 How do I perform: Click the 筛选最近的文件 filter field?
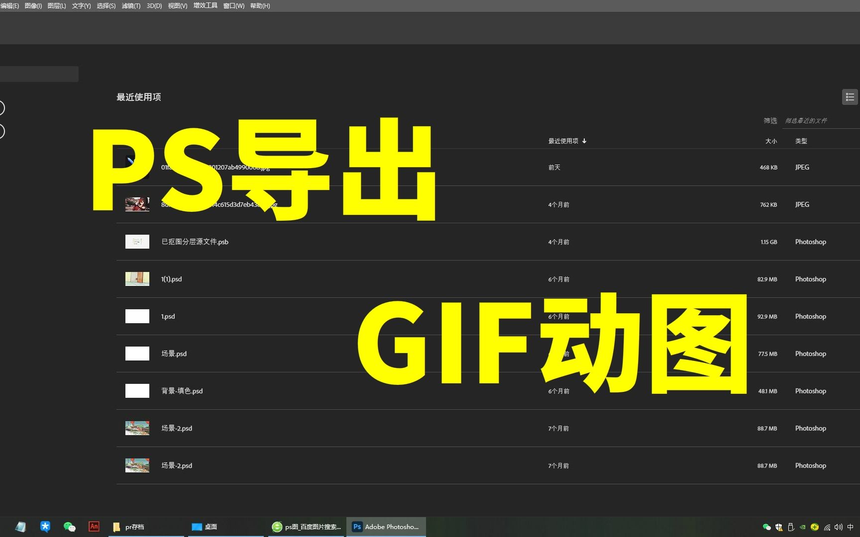pyautogui.click(x=807, y=120)
